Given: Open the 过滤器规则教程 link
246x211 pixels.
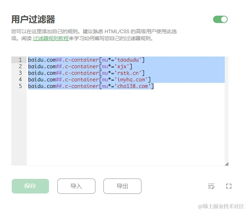Looking at the screenshot, I should click(51, 38).
